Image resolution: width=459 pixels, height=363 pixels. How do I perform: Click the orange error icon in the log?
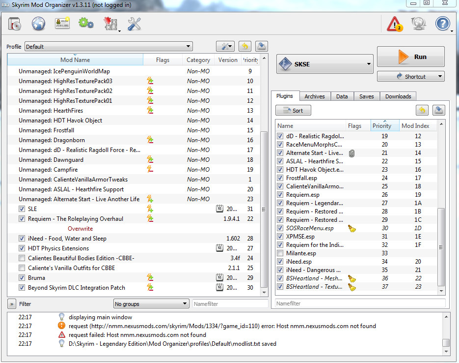click(61, 326)
